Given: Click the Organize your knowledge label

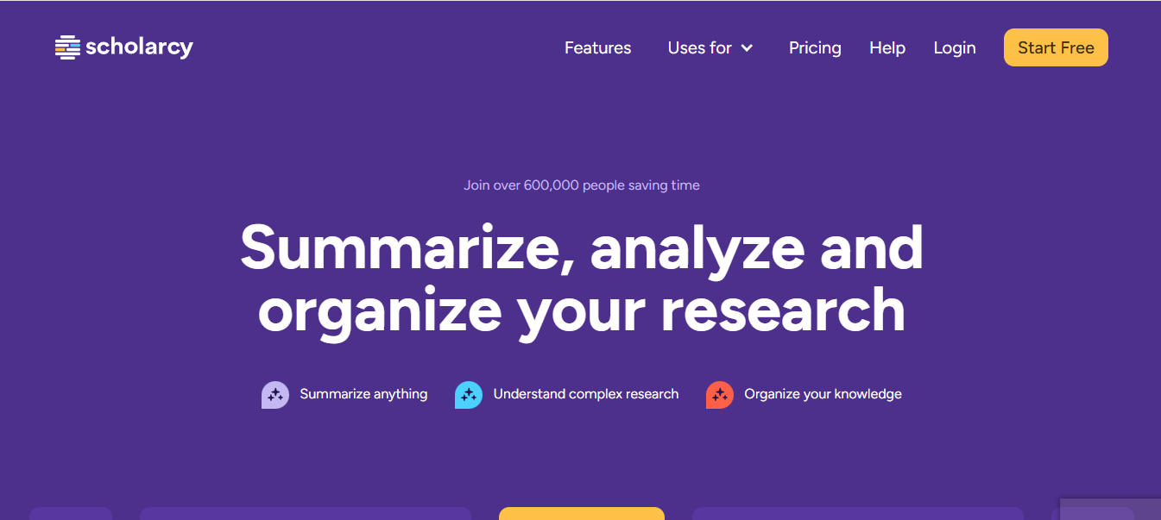Looking at the screenshot, I should point(823,394).
